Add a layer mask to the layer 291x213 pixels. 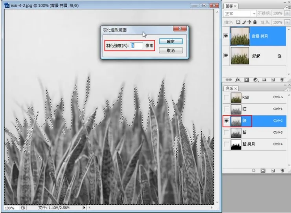click(247, 79)
